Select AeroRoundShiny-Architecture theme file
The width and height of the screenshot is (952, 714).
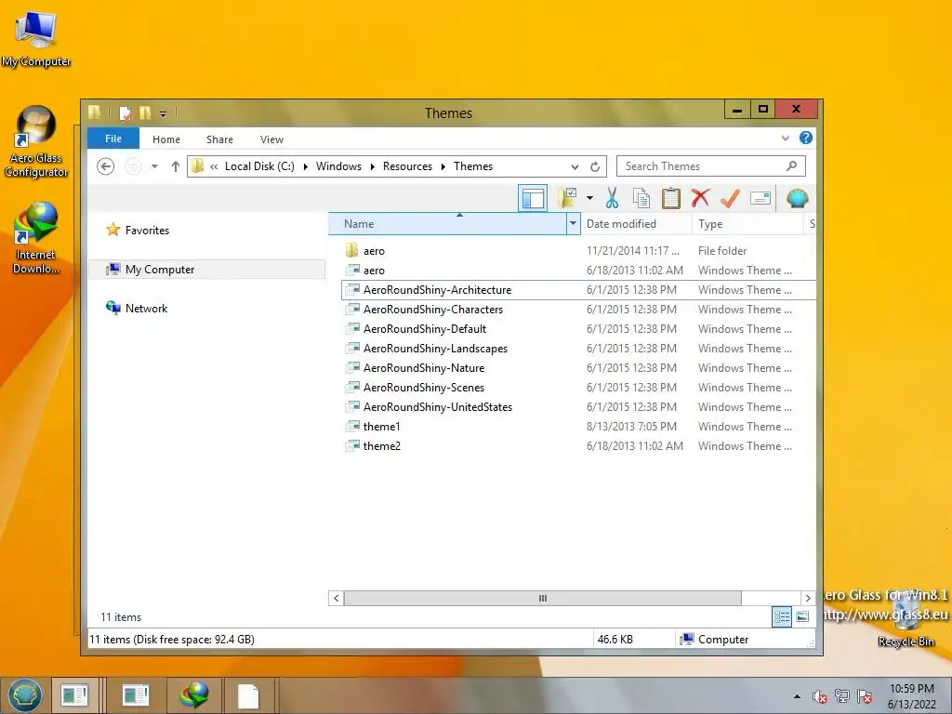pyautogui.click(x=437, y=290)
